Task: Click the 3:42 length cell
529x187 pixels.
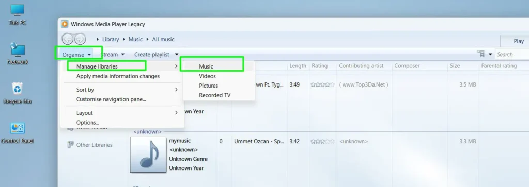Action: [x=294, y=141]
